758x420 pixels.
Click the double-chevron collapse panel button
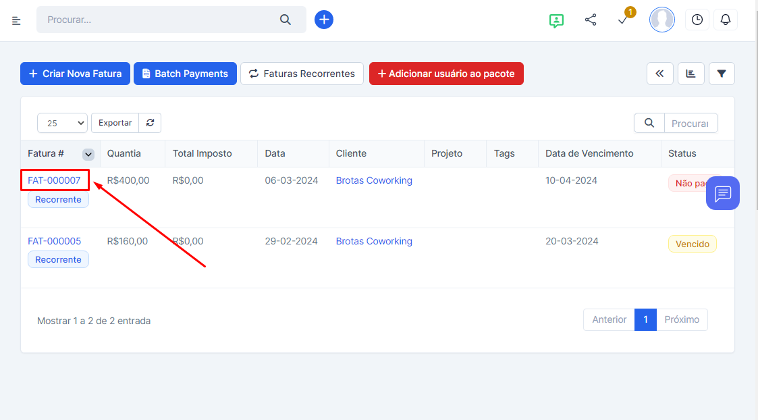tap(659, 74)
